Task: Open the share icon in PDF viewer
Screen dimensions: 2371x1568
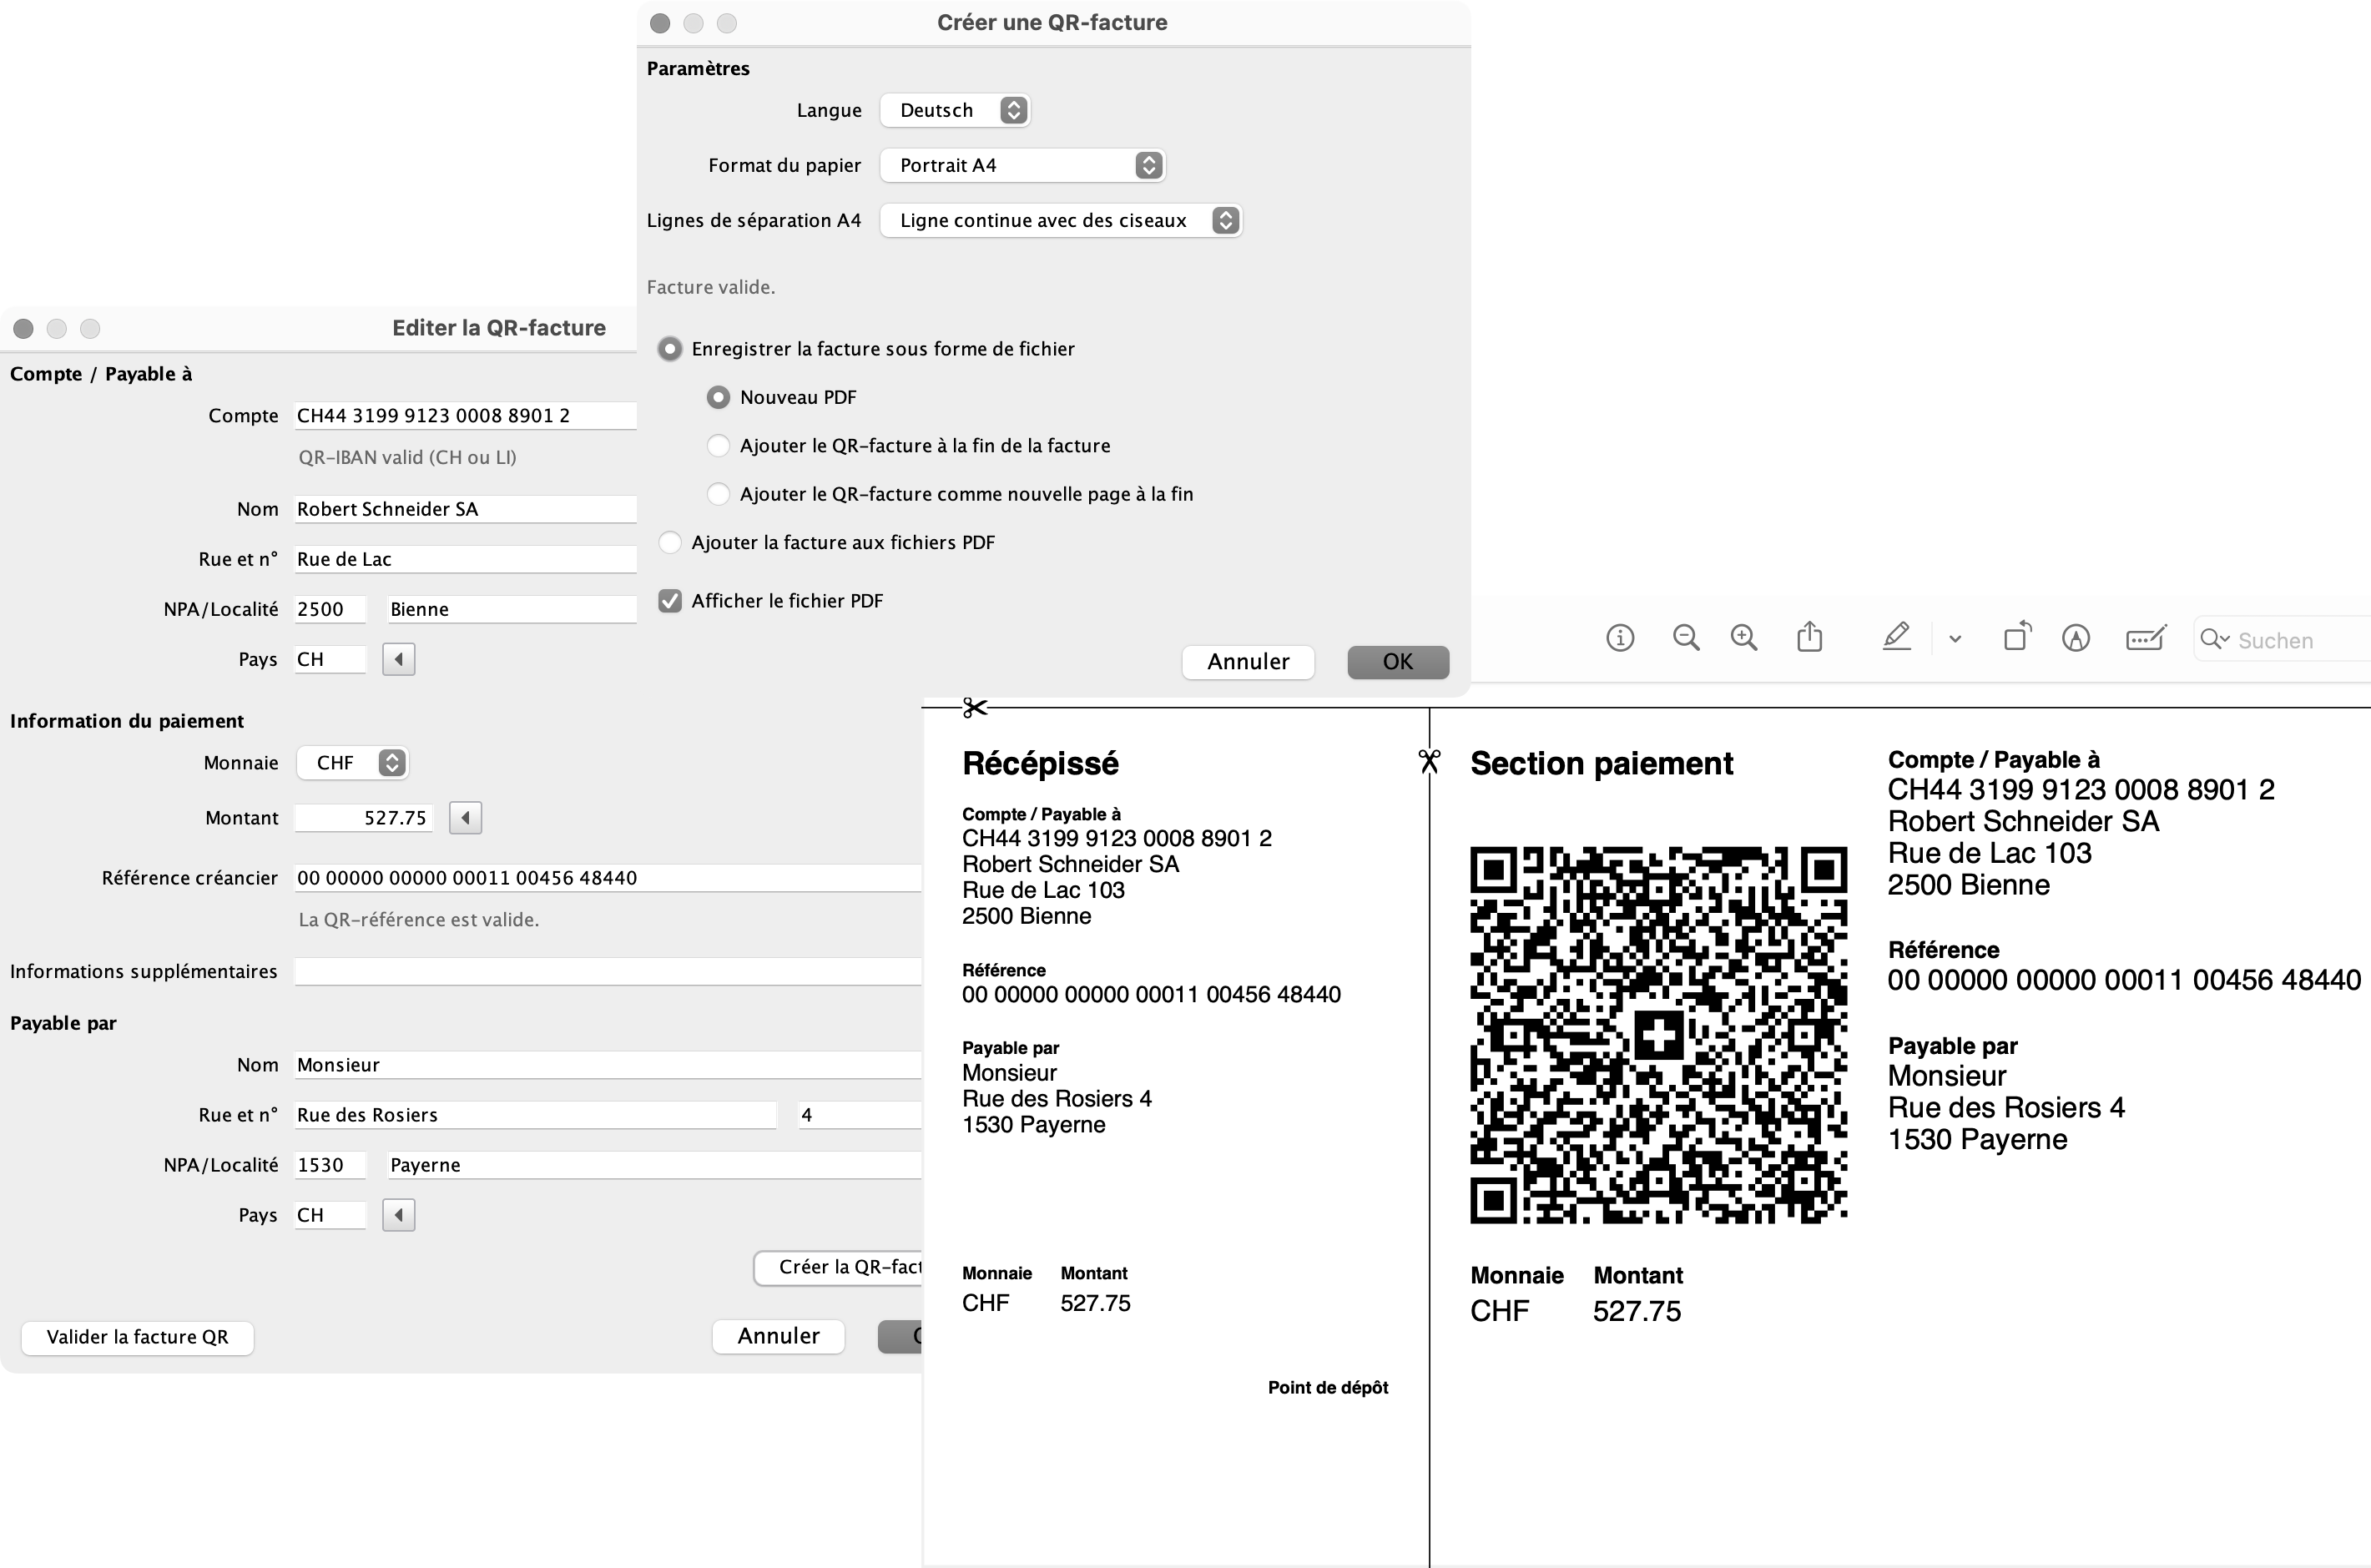Action: point(1810,637)
